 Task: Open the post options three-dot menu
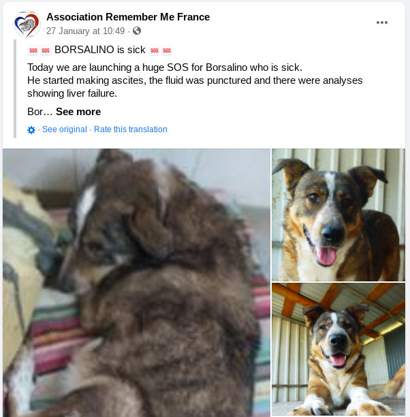(x=382, y=22)
